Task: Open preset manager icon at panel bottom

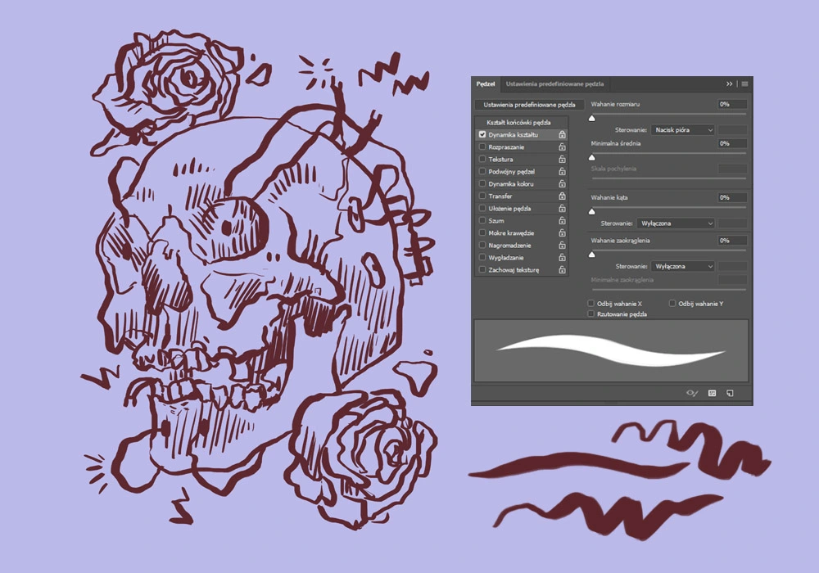Action: coord(712,393)
